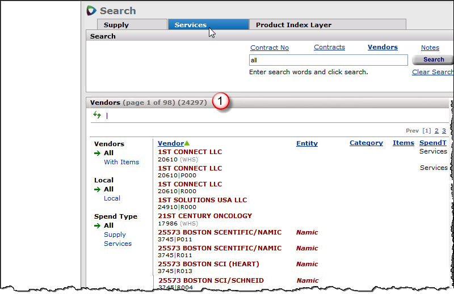Go to page 2 of results

[x=436, y=131]
